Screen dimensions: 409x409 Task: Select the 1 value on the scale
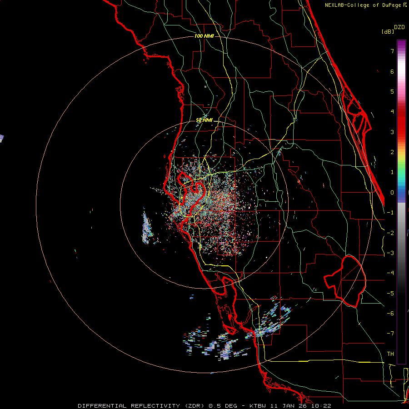point(392,172)
